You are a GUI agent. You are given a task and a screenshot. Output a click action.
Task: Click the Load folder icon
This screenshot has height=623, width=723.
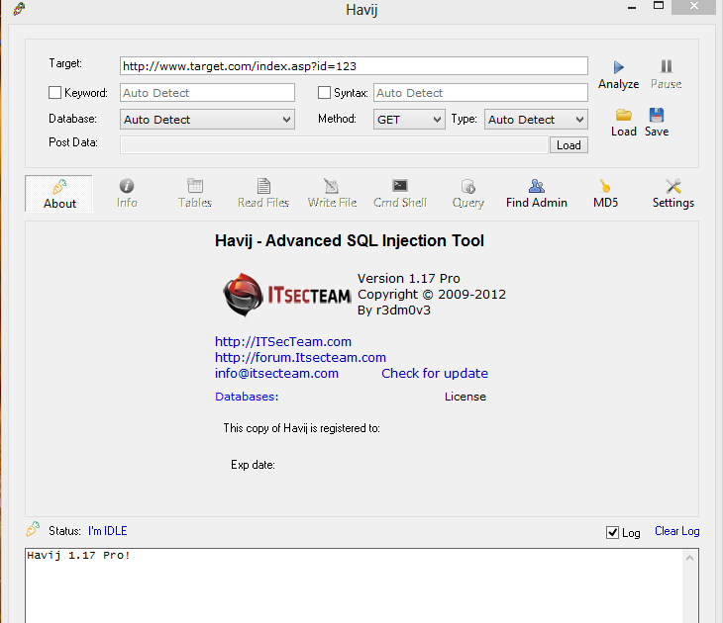click(x=623, y=115)
